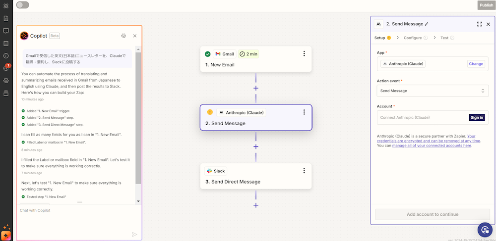Click the Anthropic (Claude) chip on step 2

242,112
